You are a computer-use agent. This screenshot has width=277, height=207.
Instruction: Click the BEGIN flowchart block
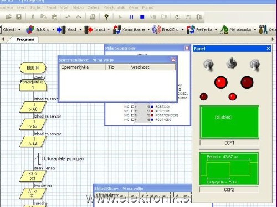point(33,68)
